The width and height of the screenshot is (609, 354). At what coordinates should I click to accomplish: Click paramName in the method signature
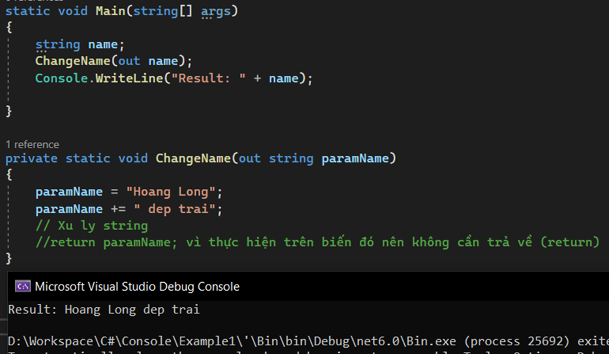tap(355, 158)
